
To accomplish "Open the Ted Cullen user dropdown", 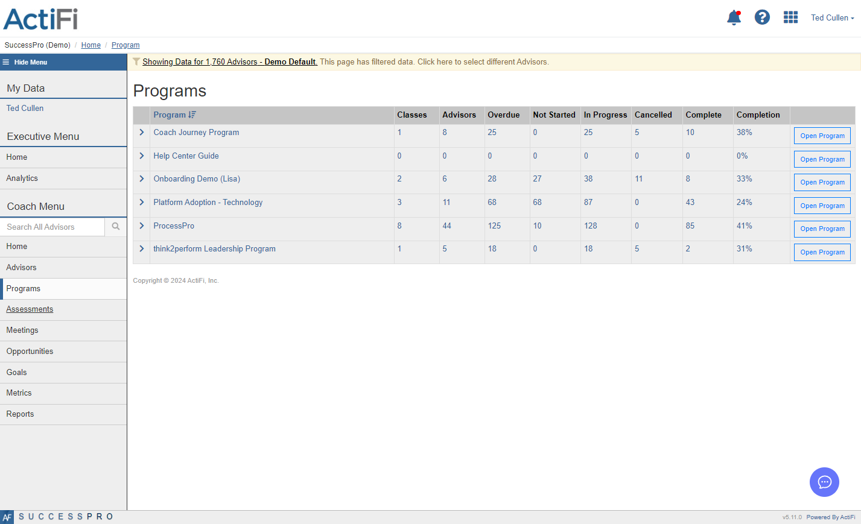I will (x=832, y=18).
